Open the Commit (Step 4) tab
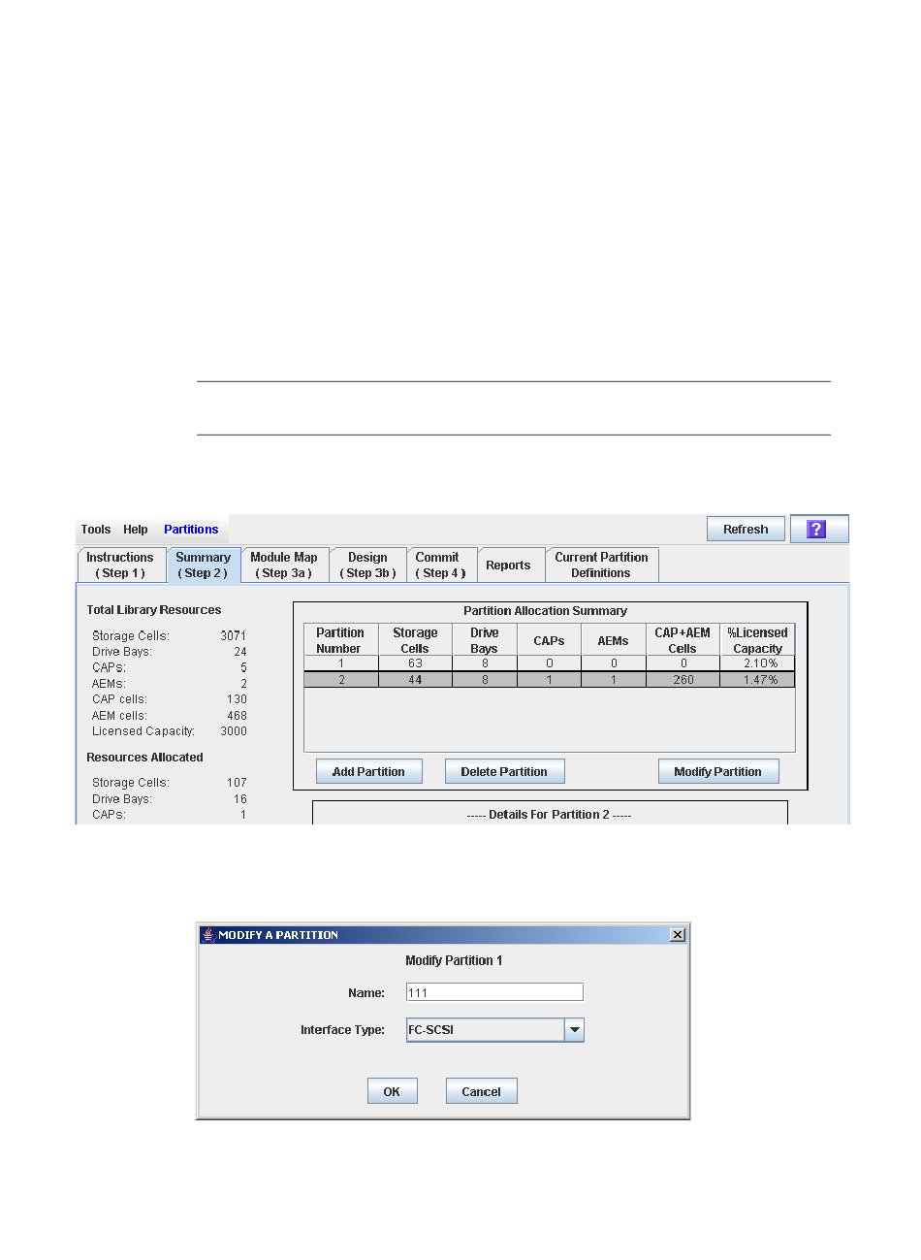The image size is (921, 1260). 441,565
